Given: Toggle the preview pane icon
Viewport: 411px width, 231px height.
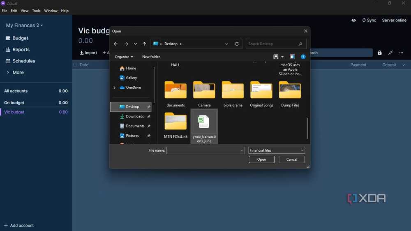Looking at the screenshot, I should 292,57.
